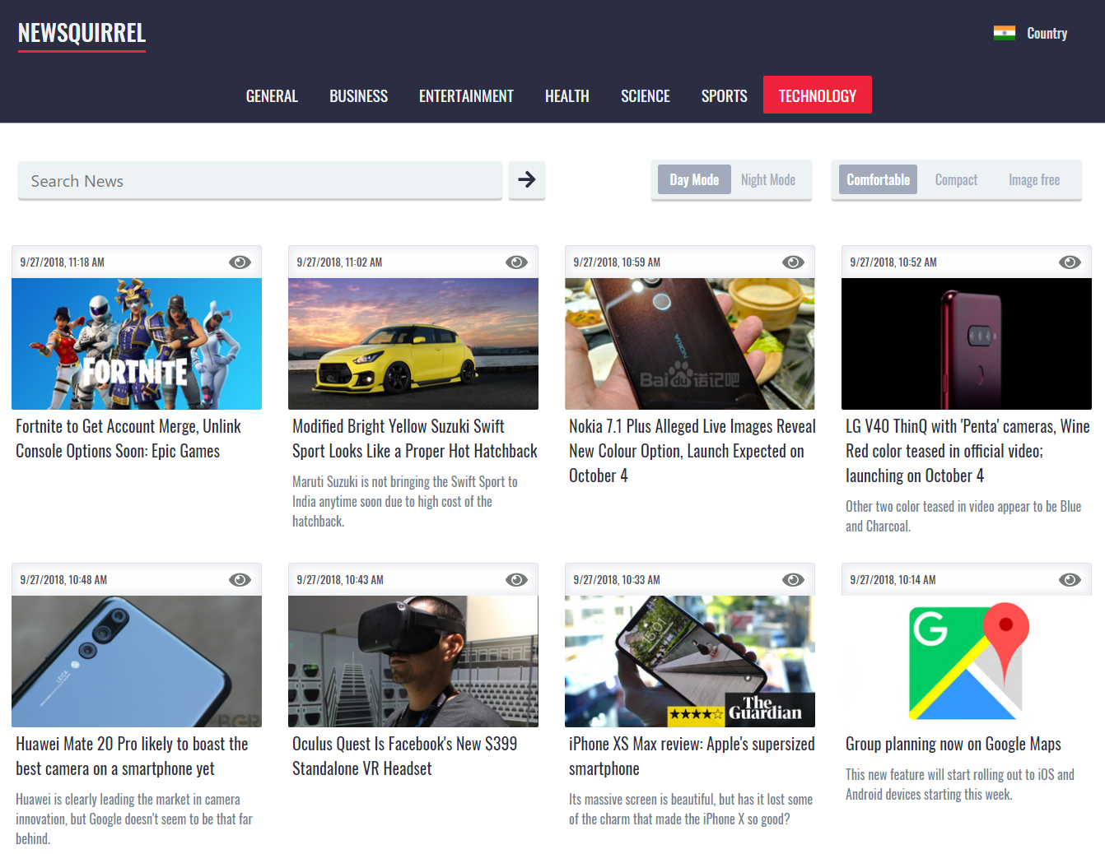Open the Fortnite article thumbnail
The width and height of the screenshot is (1105, 854).
tap(137, 344)
